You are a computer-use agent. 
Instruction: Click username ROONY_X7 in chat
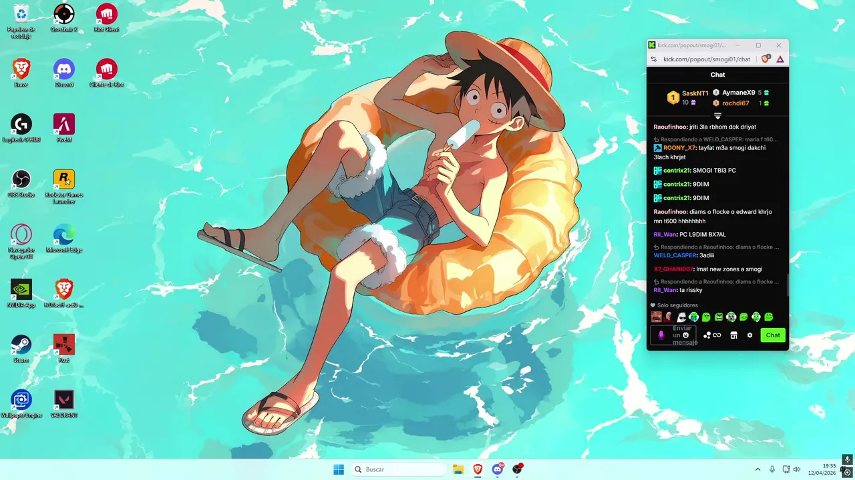(679, 148)
